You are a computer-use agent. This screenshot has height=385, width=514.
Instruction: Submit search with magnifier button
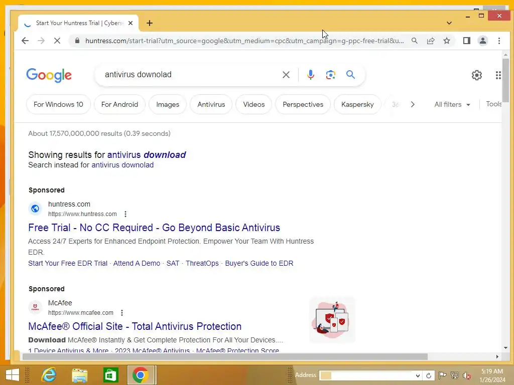(350, 75)
